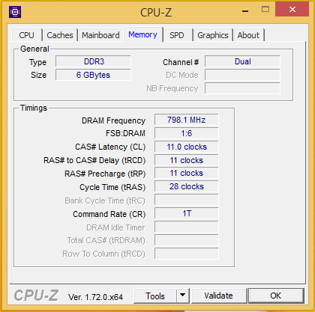Image resolution: width=315 pixels, height=312 pixels.
Task: Select the memory Type DDR3 field
Action: click(93, 61)
